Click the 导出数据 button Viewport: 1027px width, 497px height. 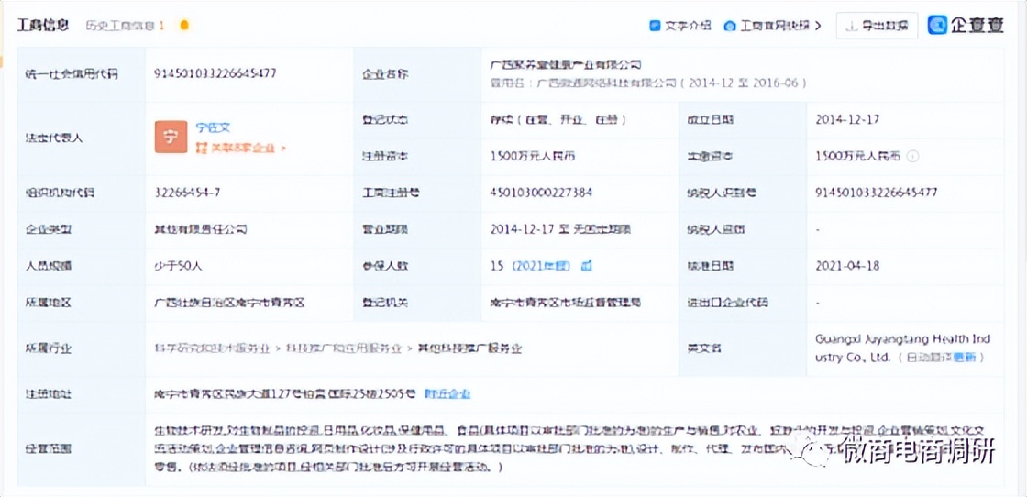click(x=877, y=26)
